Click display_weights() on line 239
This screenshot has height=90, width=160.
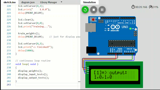30,71
